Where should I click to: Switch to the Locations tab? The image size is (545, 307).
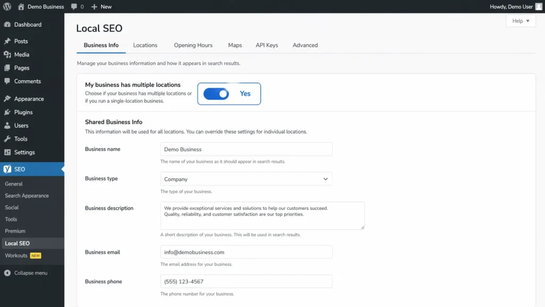pos(145,45)
